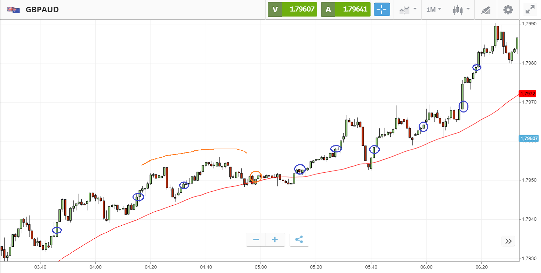Toggle the crosshair cursor button

(x=382, y=9)
